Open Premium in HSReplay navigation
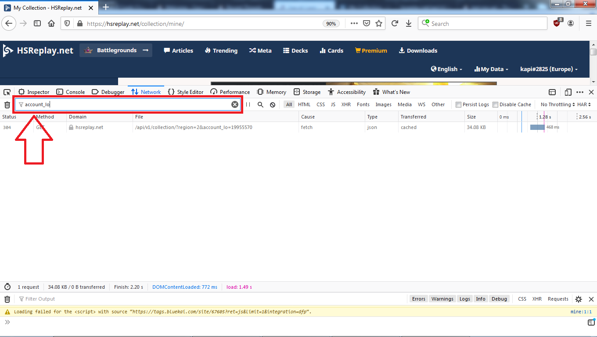 371,50
